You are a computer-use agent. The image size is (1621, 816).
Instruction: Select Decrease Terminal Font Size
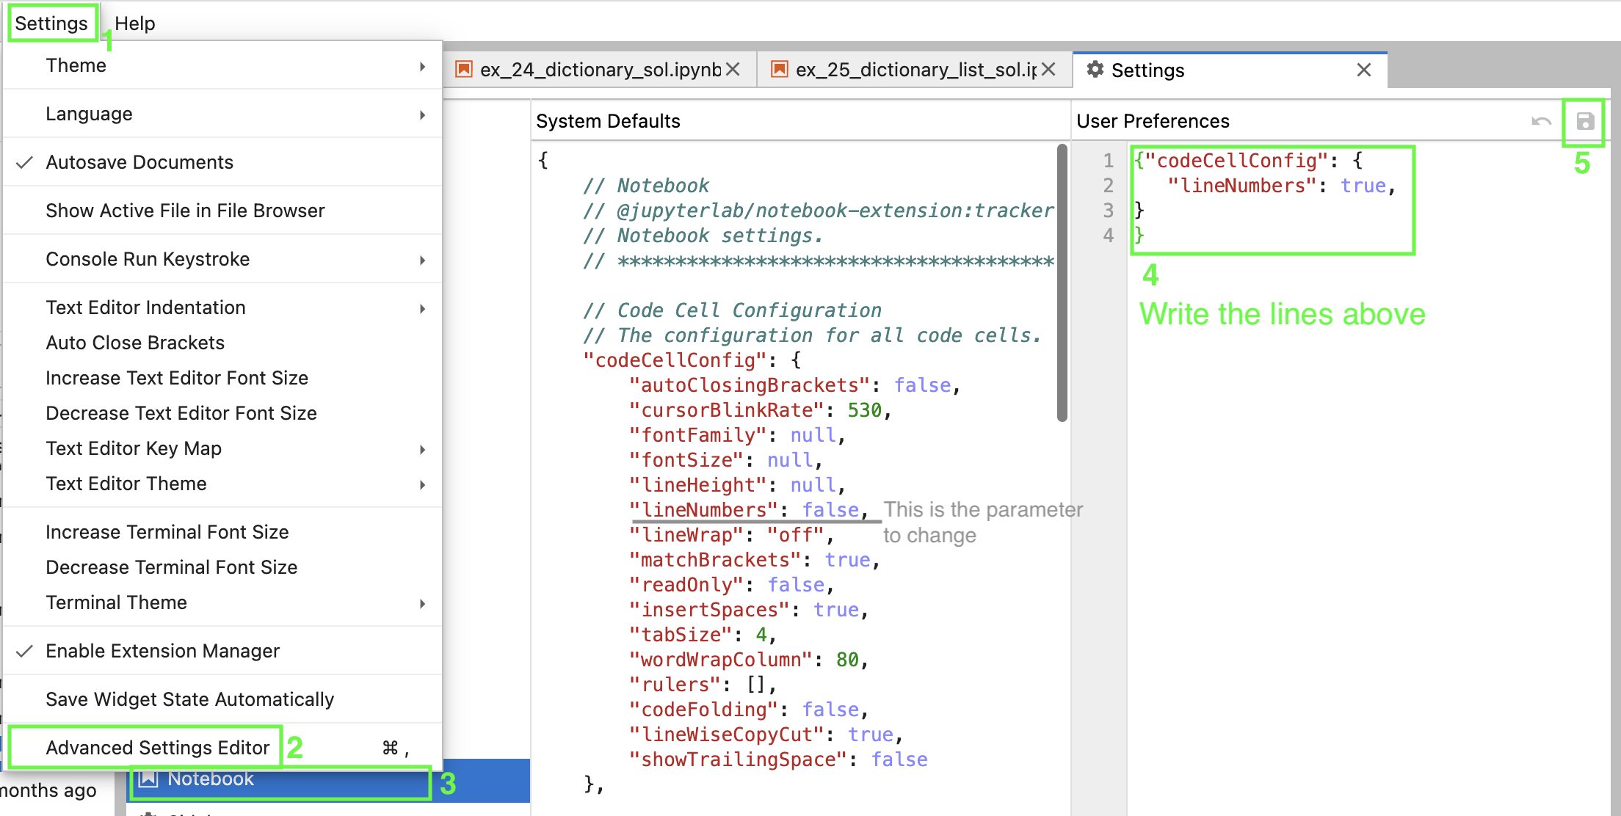pyautogui.click(x=222, y=567)
